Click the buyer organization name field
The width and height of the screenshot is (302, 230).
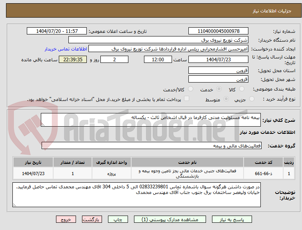[x=158, y=40]
